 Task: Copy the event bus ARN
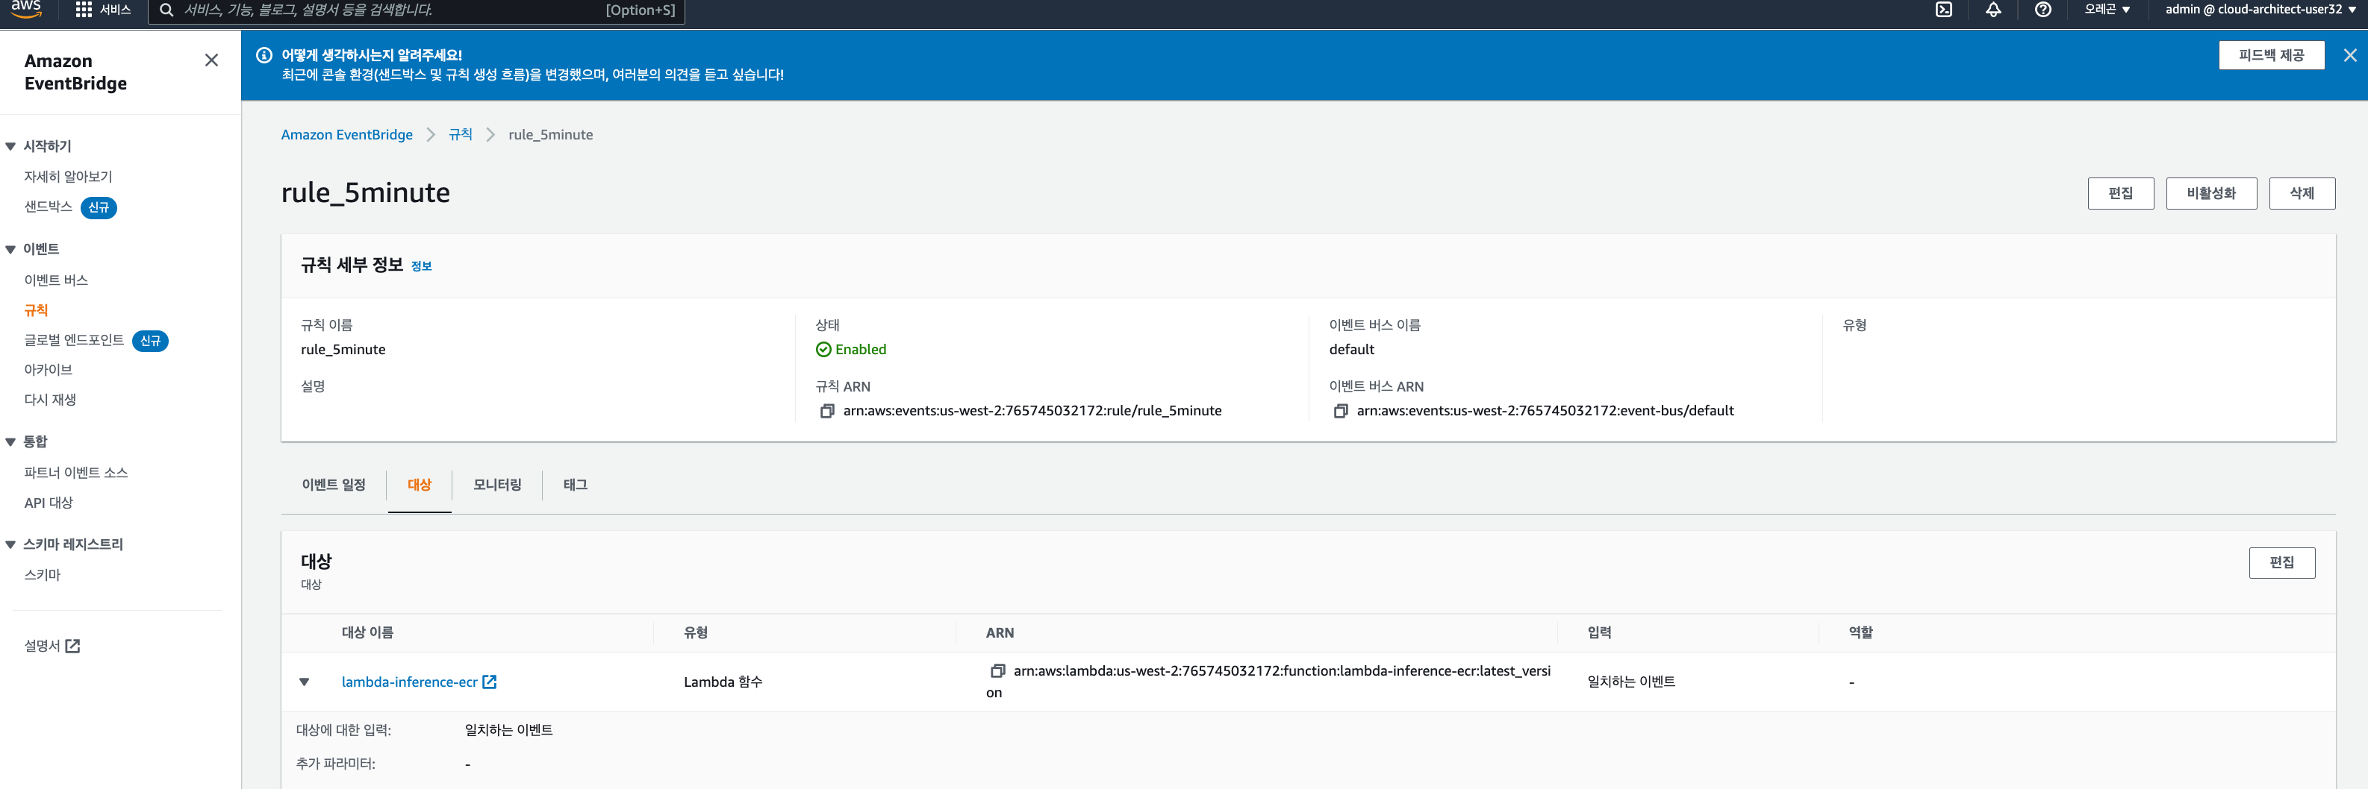tap(1340, 411)
